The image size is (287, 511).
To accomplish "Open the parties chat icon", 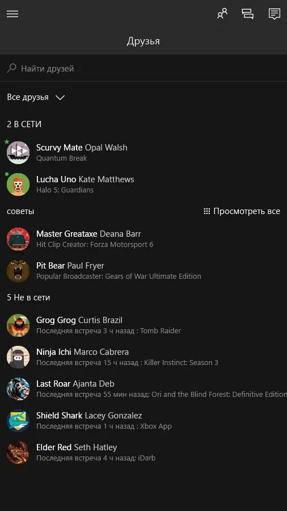I will [x=248, y=14].
